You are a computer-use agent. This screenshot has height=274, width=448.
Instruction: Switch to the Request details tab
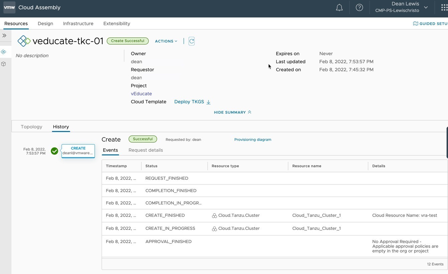click(146, 150)
